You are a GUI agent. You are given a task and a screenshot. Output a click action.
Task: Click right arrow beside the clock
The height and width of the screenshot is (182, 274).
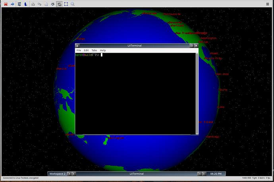204,174
